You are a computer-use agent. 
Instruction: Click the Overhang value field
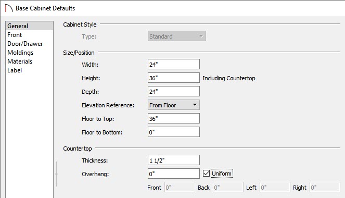[174, 174]
